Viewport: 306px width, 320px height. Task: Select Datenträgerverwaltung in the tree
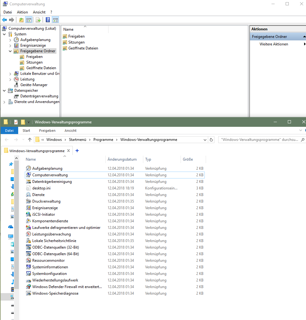coord(39,96)
